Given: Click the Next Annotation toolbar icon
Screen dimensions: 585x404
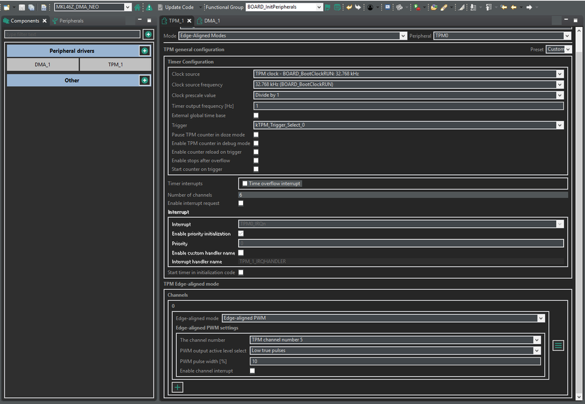Looking at the screenshot, I should [473, 7].
